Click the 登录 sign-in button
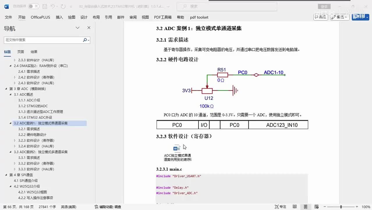 [324, 6]
